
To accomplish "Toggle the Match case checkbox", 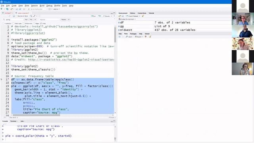I will click(13, 23).
